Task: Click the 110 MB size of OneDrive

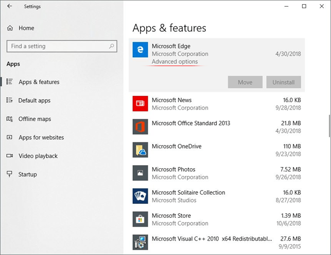Action: [292, 146]
